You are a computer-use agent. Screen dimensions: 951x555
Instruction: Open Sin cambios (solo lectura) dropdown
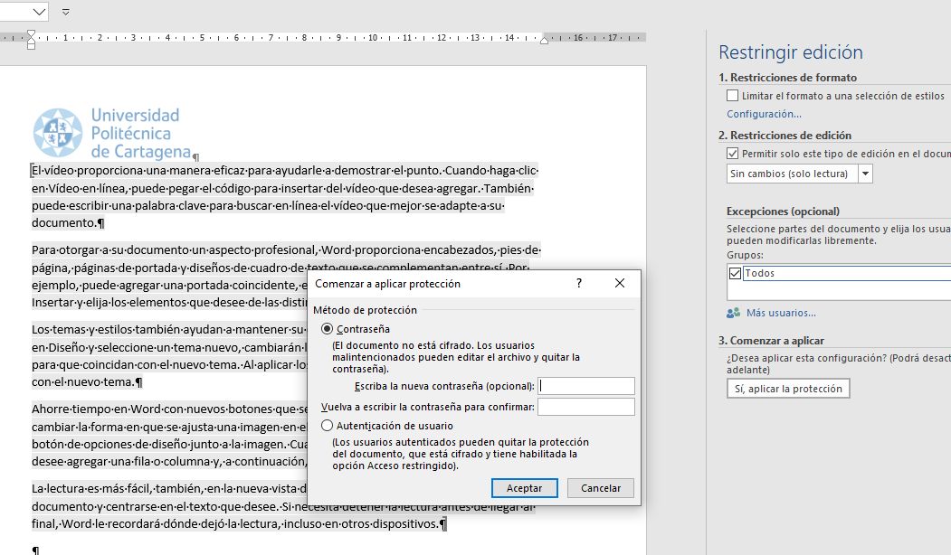[865, 174]
